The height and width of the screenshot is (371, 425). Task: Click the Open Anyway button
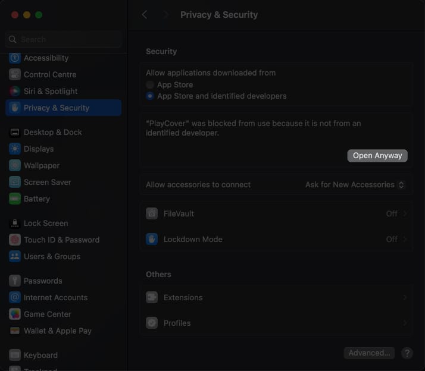click(377, 156)
